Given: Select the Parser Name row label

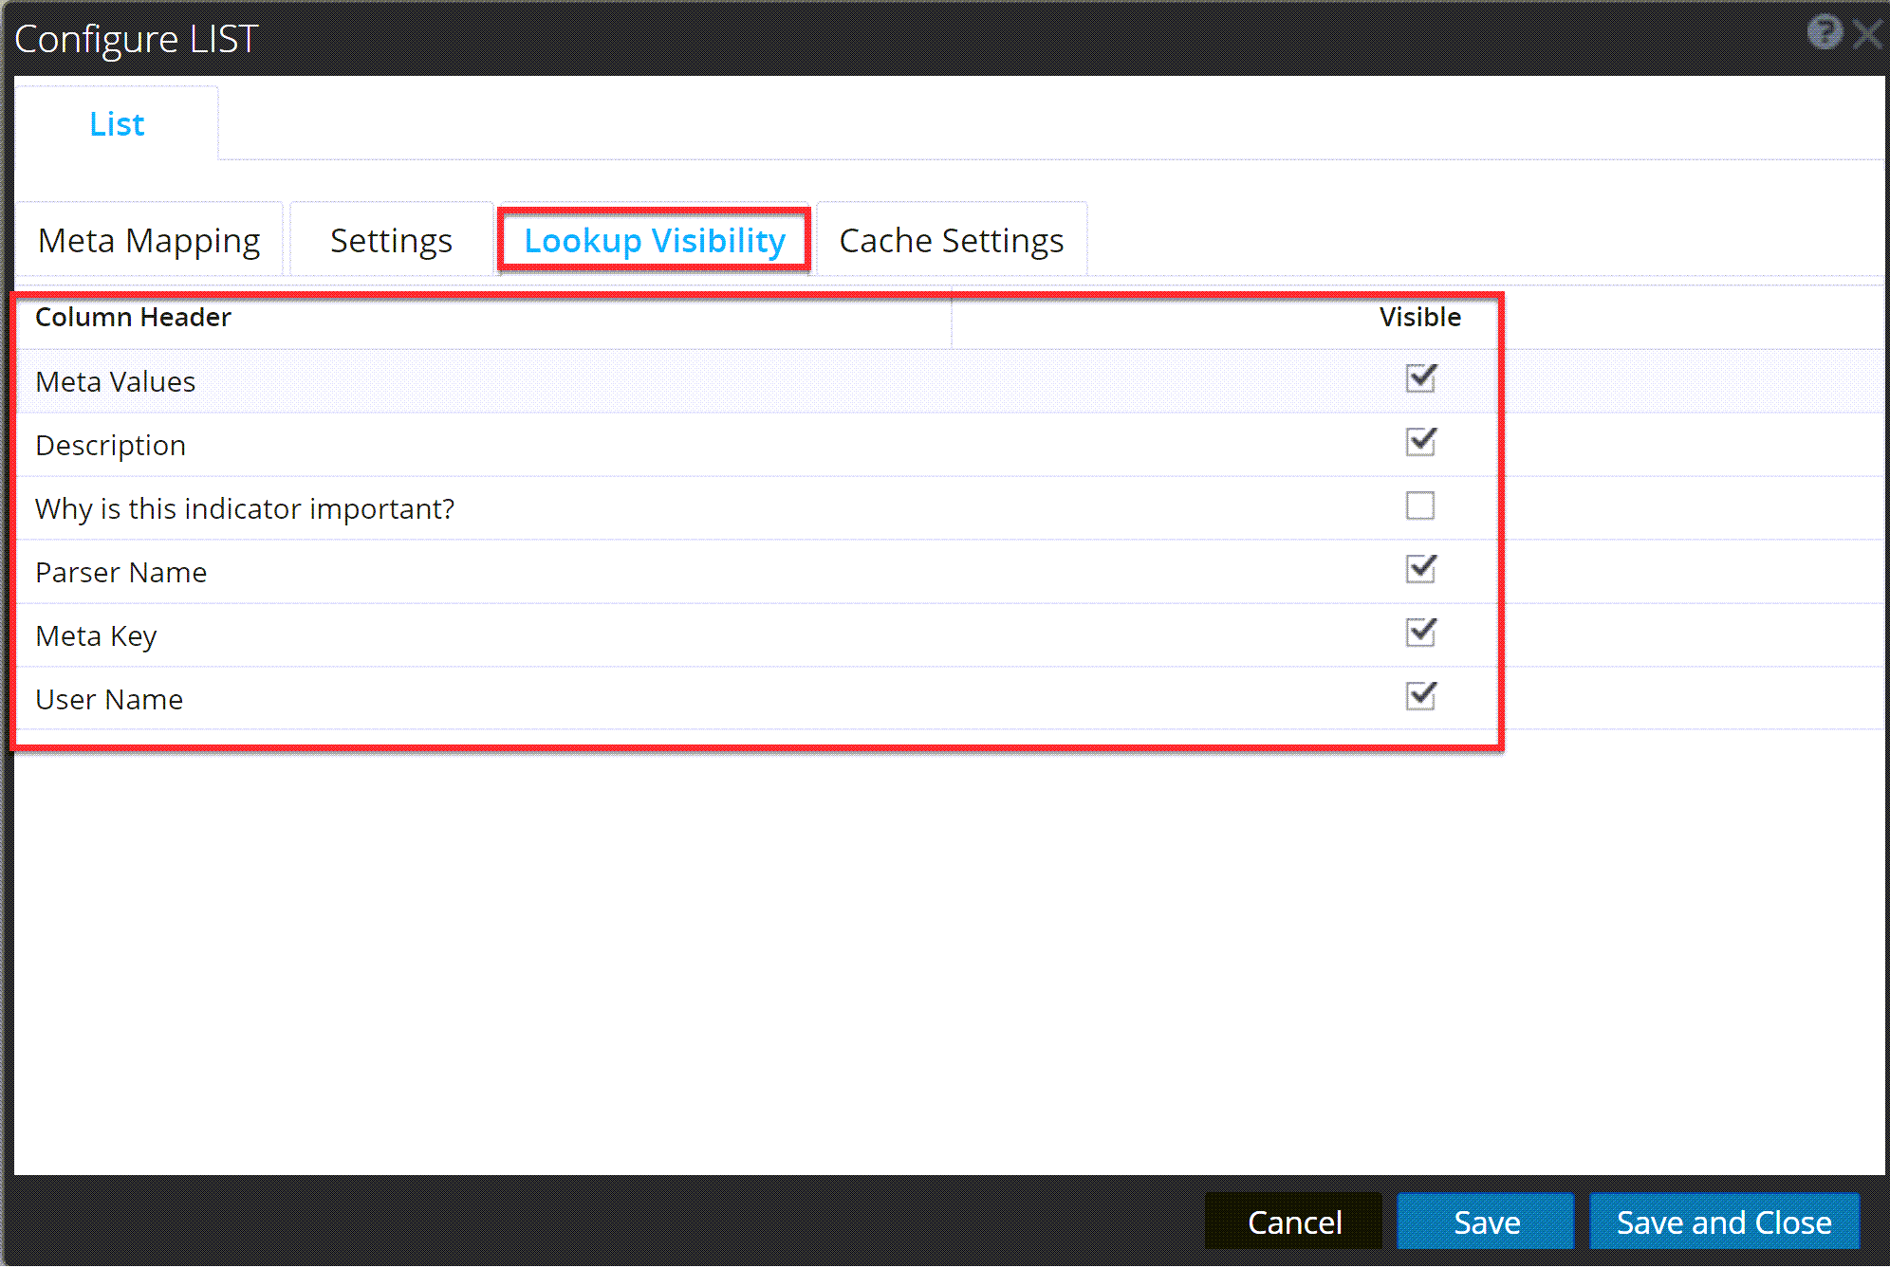Looking at the screenshot, I should coord(121,573).
